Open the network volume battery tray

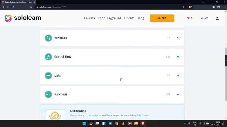coord(204,123)
